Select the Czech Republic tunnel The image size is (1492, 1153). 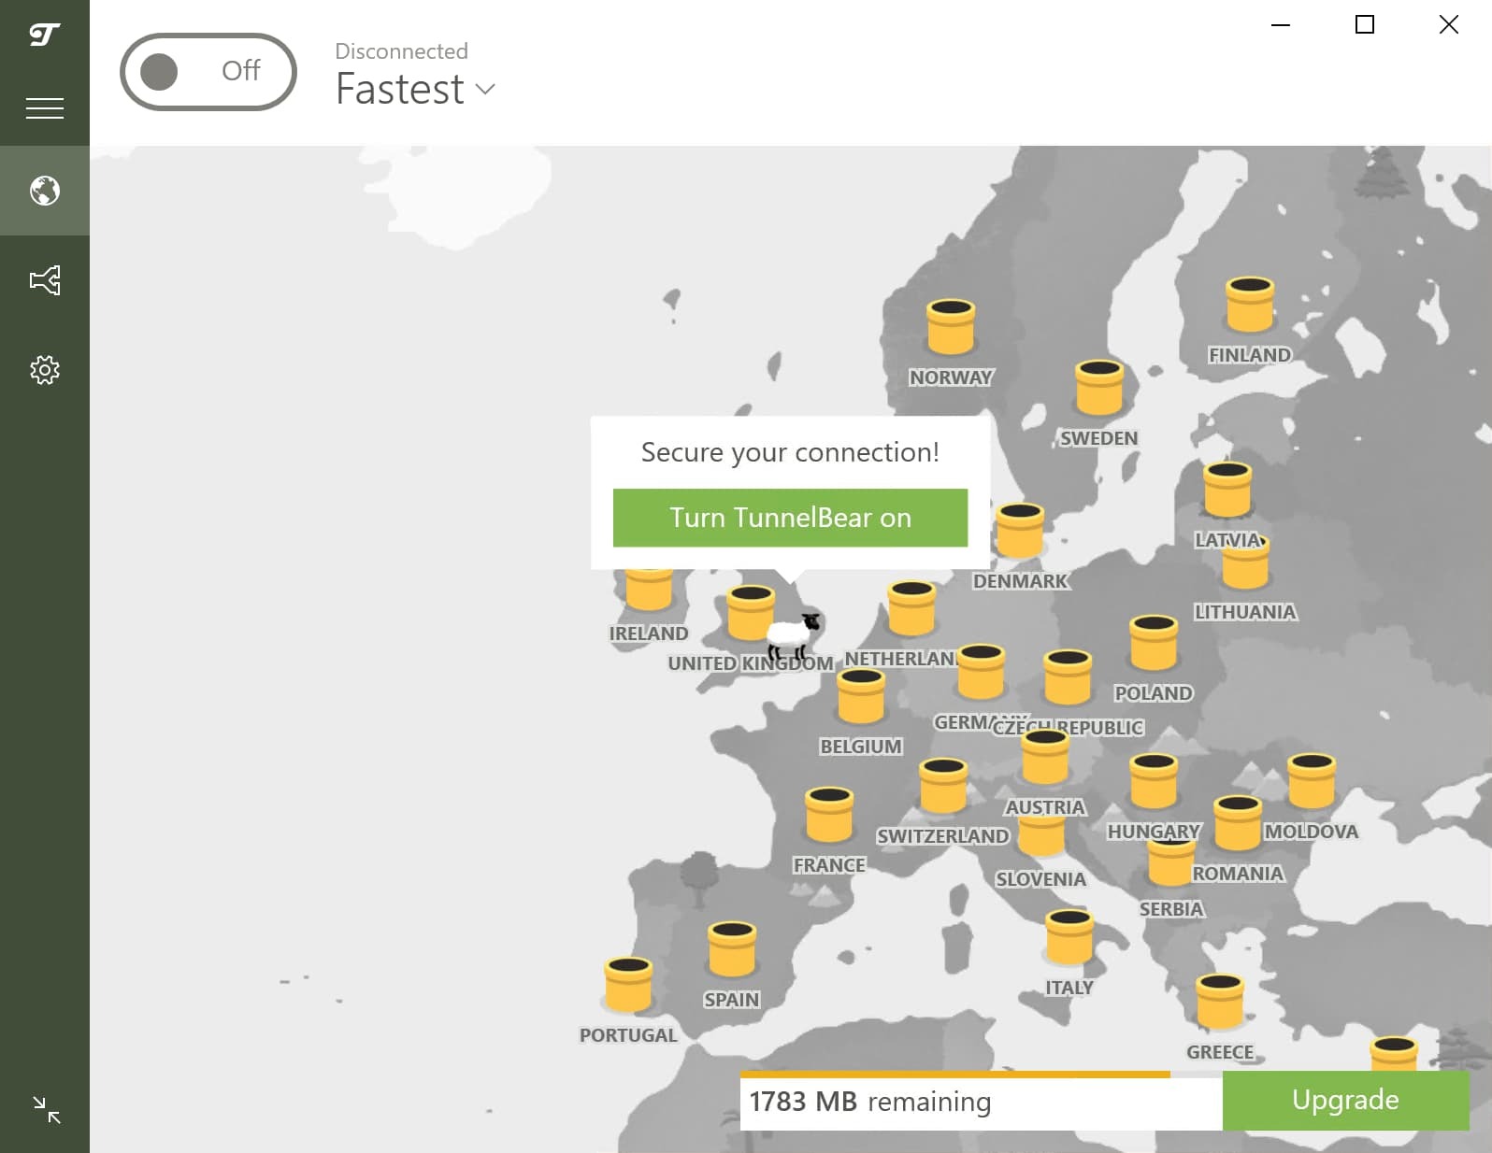[1068, 676]
